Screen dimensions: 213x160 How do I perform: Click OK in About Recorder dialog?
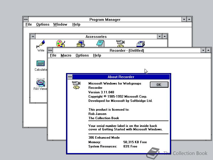click(159, 85)
